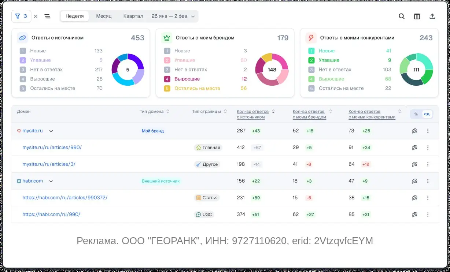The image size is (450, 272).
Task: Open the https://habr.com/ru/990/ link
Action: [x=51, y=215]
